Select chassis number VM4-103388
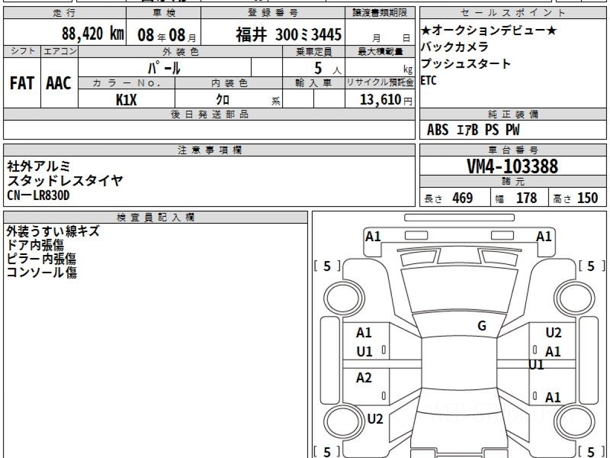The image size is (610, 458). click(512, 166)
